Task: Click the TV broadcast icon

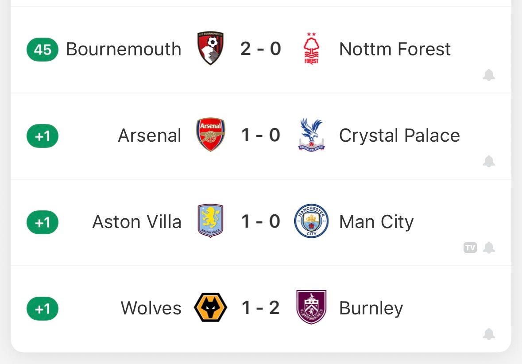Action: [470, 248]
